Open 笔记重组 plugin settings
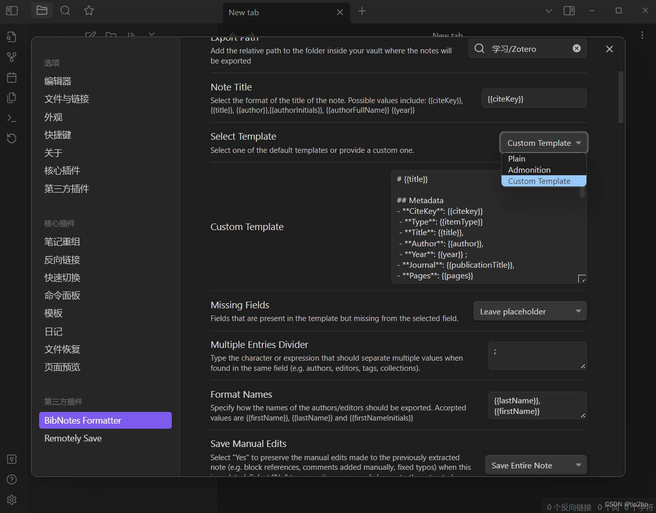 [62, 242]
